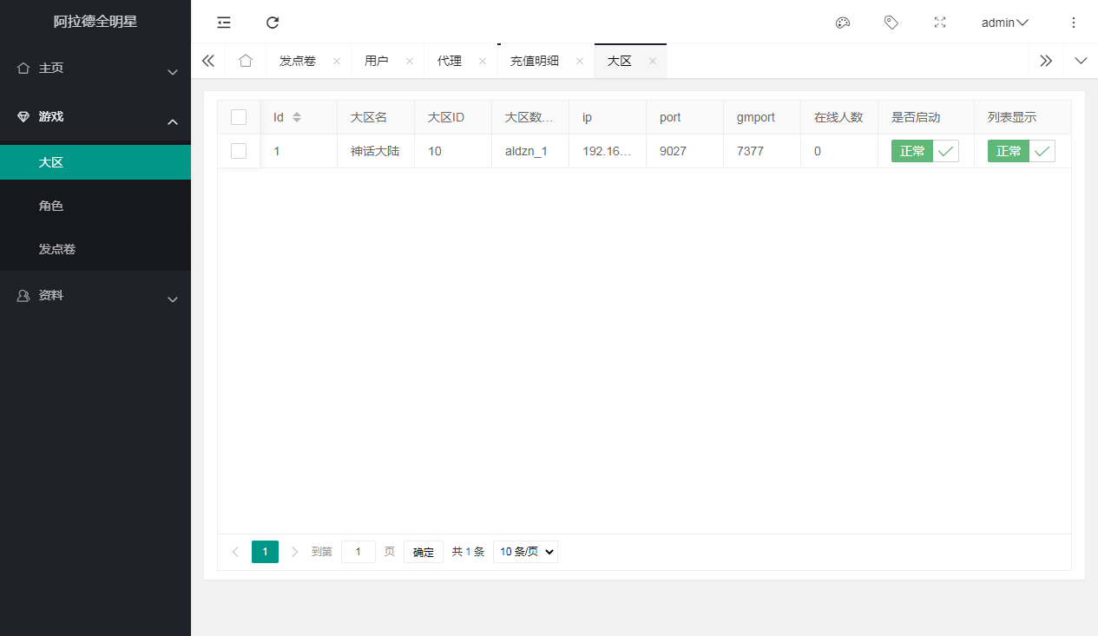The width and height of the screenshot is (1098, 636).
Task: Enter fullscreen with the expand icon
Action: 939,23
